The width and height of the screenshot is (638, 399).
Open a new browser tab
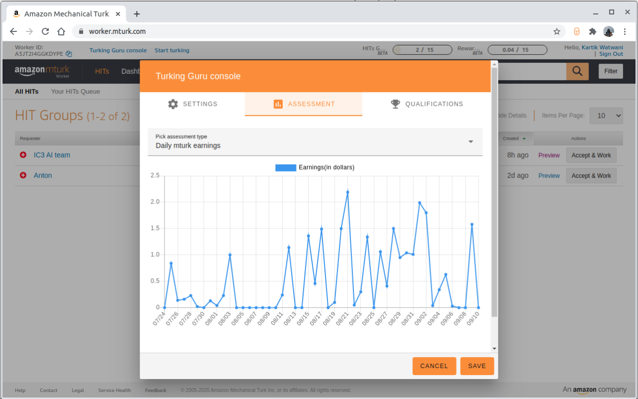pos(137,14)
